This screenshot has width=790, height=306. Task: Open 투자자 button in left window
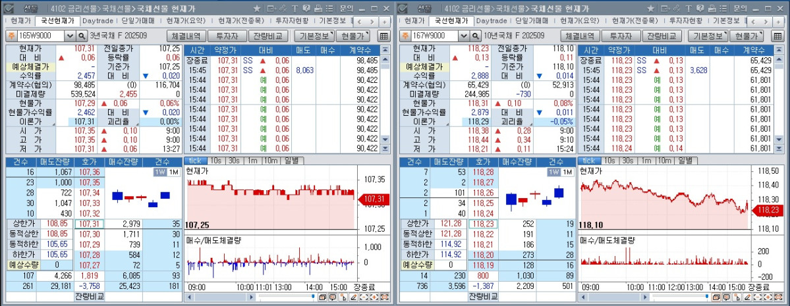point(227,36)
